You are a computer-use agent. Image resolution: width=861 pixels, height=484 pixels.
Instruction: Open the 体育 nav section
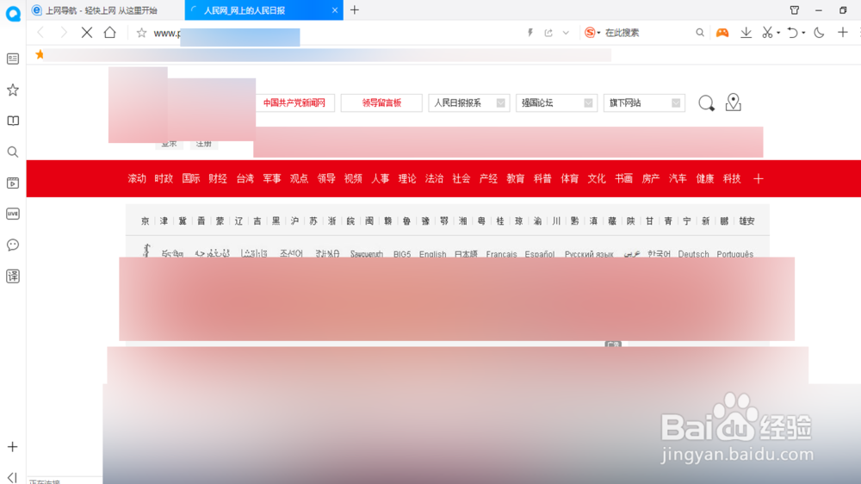pos(569,178)
